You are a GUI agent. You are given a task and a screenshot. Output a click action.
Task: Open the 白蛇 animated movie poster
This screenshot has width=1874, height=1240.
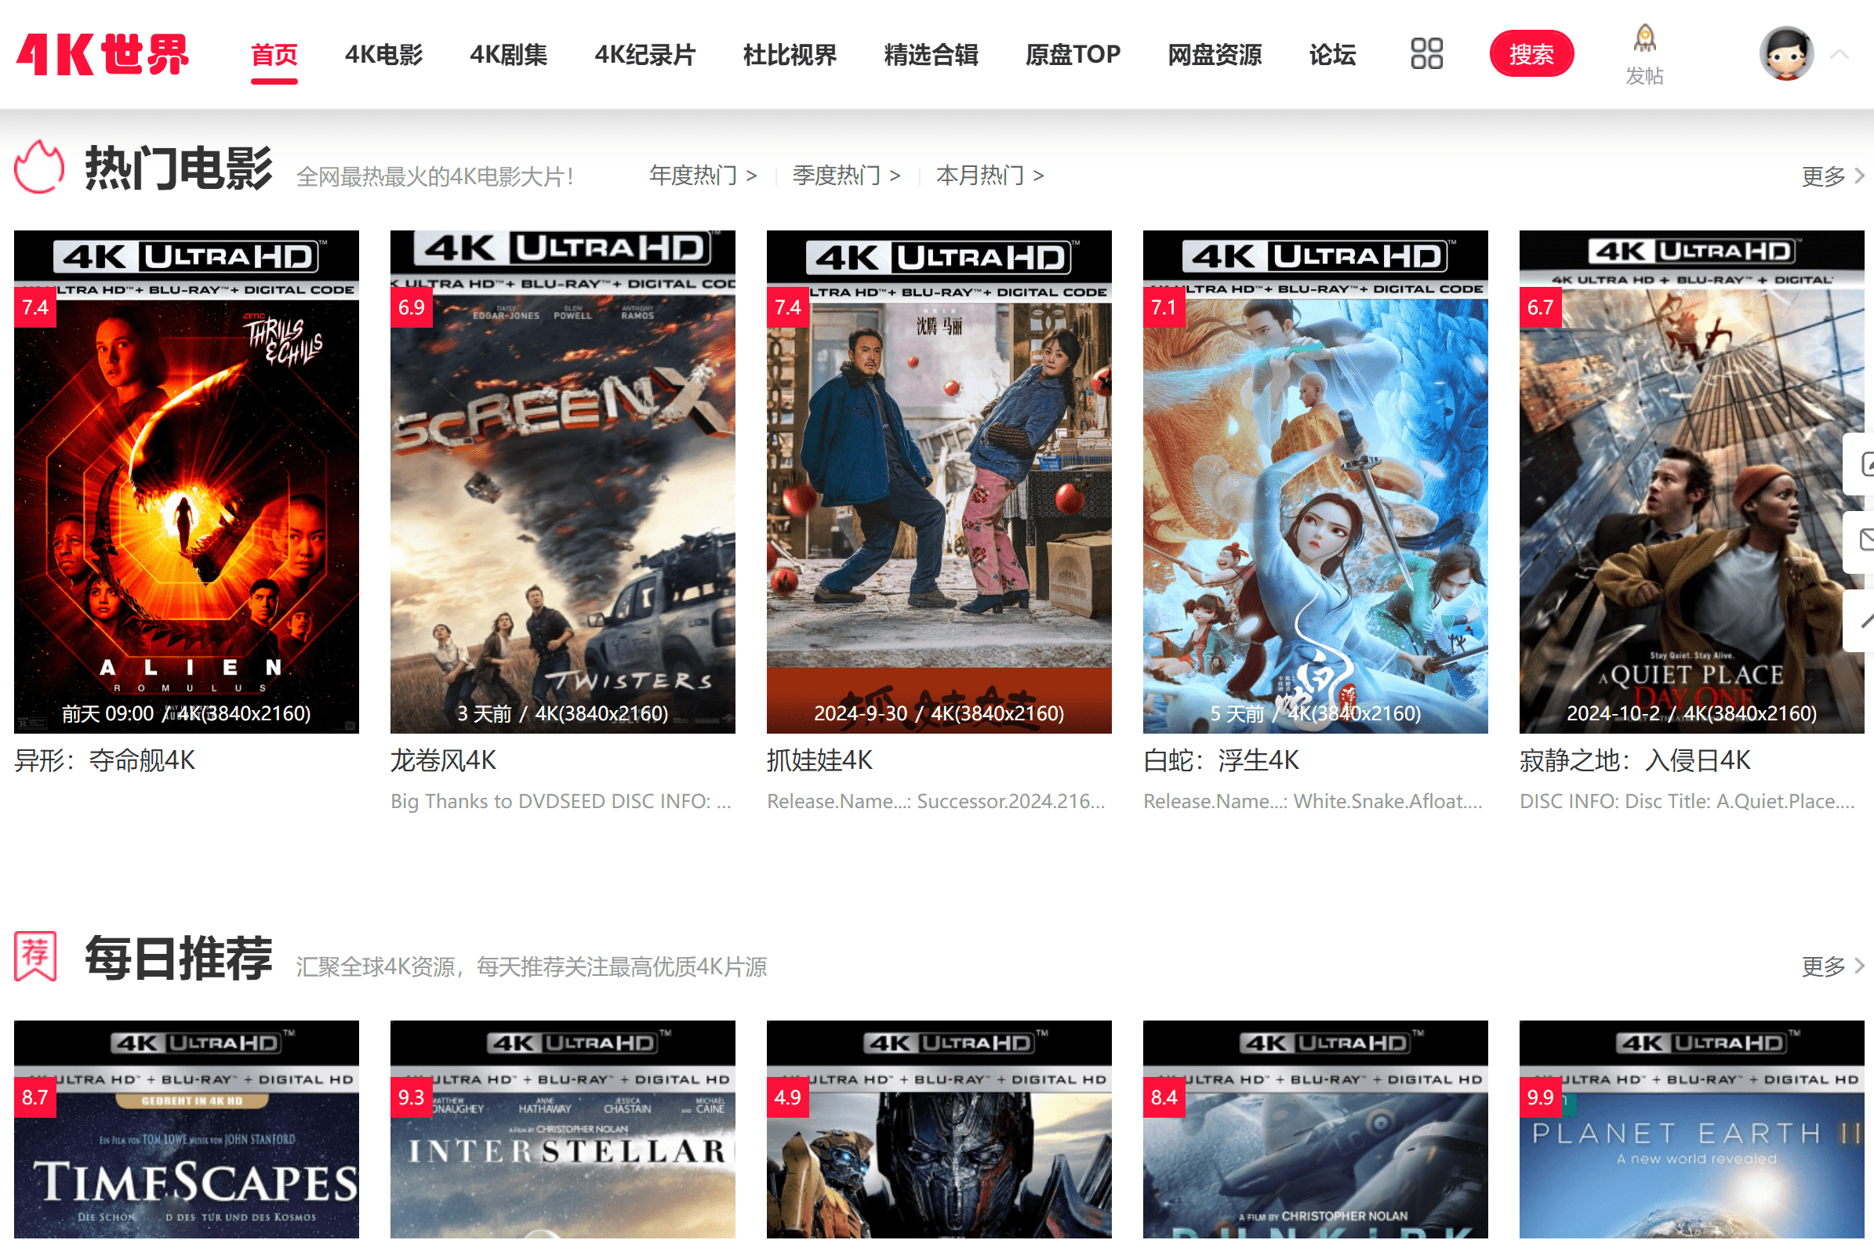pos(1316,481)
